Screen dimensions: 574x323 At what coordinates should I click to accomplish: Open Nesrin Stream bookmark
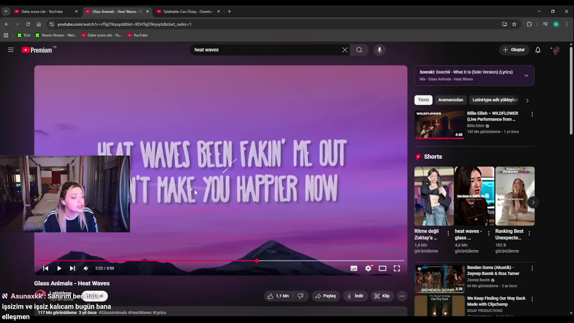pyautogui.click(x=56, y=35)
